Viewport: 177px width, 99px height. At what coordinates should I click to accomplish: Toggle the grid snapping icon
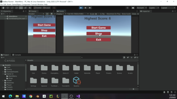click(x=54, y=8)
